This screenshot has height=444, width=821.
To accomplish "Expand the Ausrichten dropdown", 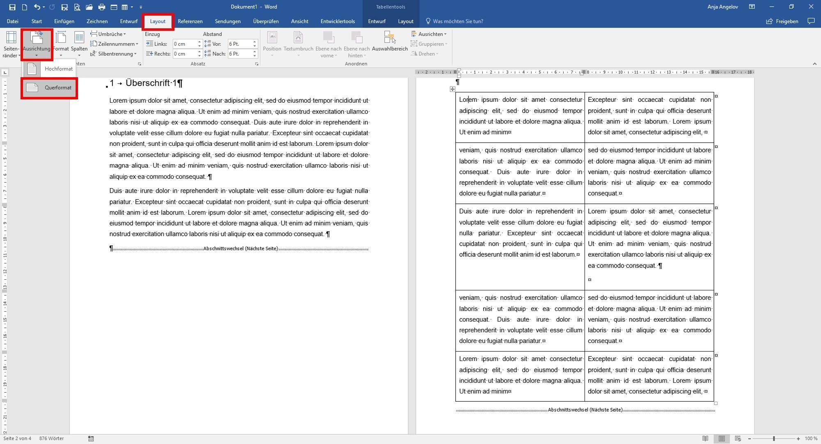I will pyautogui.click(x=429, y=34).
